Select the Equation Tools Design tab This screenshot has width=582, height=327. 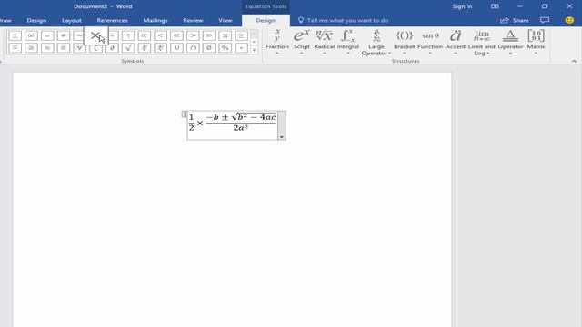[x=266, y=20]
